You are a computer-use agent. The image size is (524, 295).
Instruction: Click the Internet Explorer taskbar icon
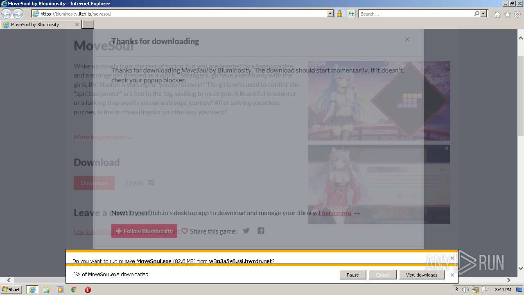[32, 290]
